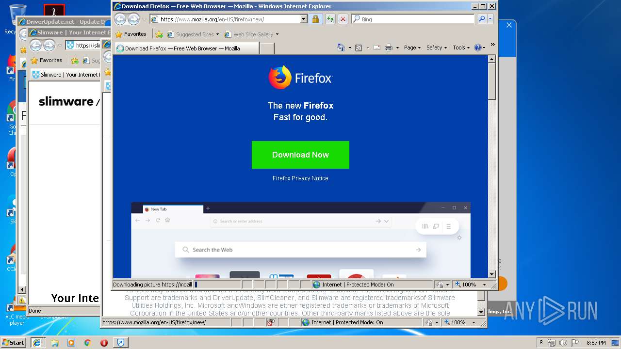Close the blue panel behind with its X

[x=509, y=25]
